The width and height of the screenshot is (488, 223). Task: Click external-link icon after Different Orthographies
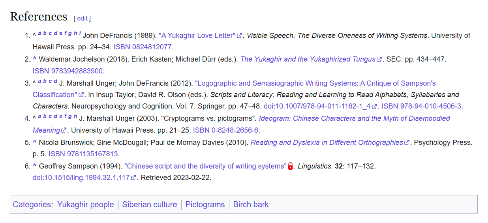tap(407, 143)
